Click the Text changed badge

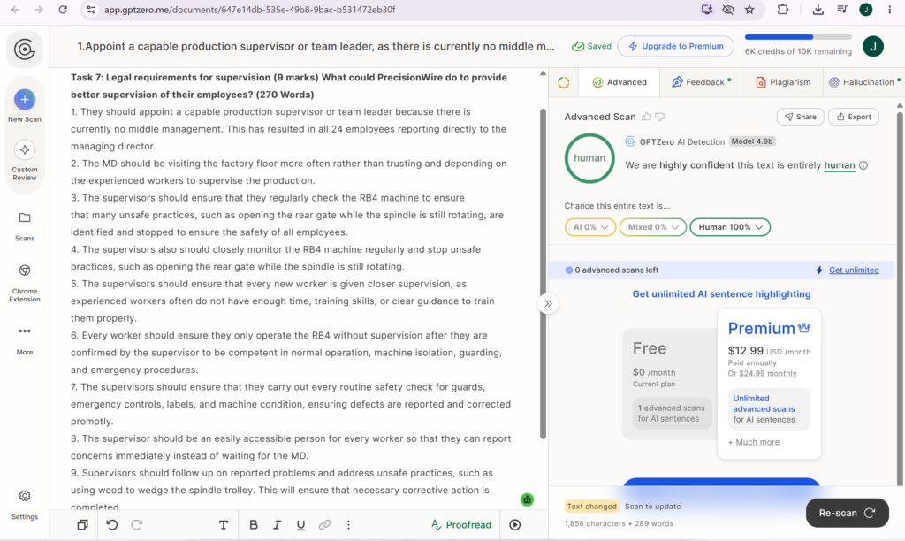tap(591, 507)
